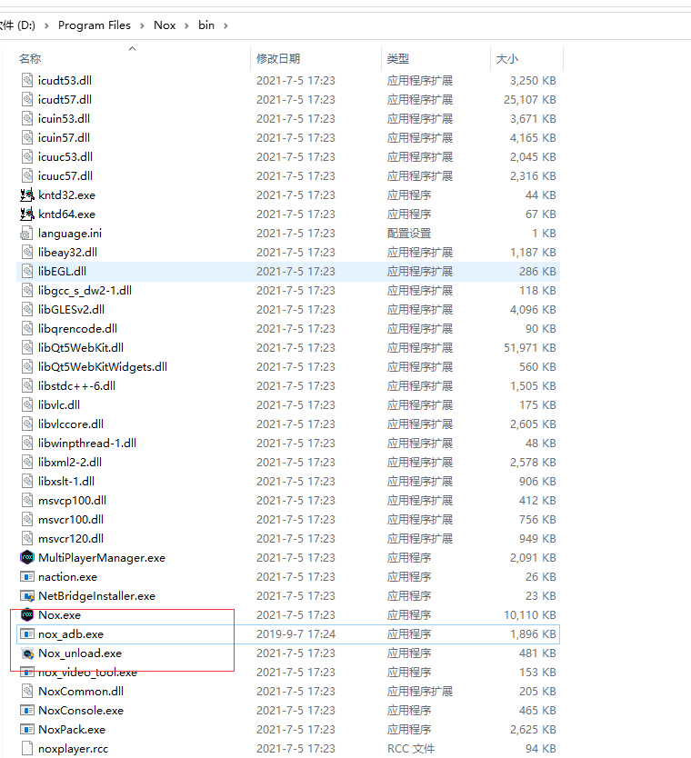This screenshot has width=691, height=758.
Task: Click the 51,971 KB size cell
Action: coord(530,347)
